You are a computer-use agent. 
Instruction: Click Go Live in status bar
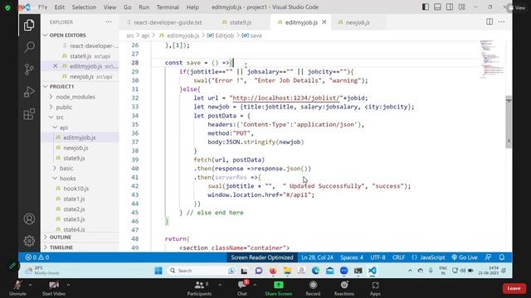pyautogui.click(x=465, y=257)
